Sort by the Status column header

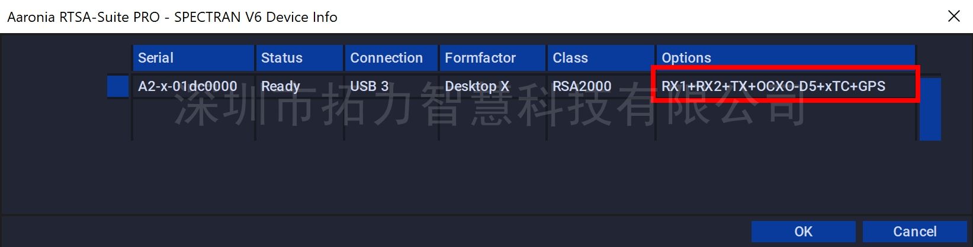pyautogui.click(x=300, y=58)
